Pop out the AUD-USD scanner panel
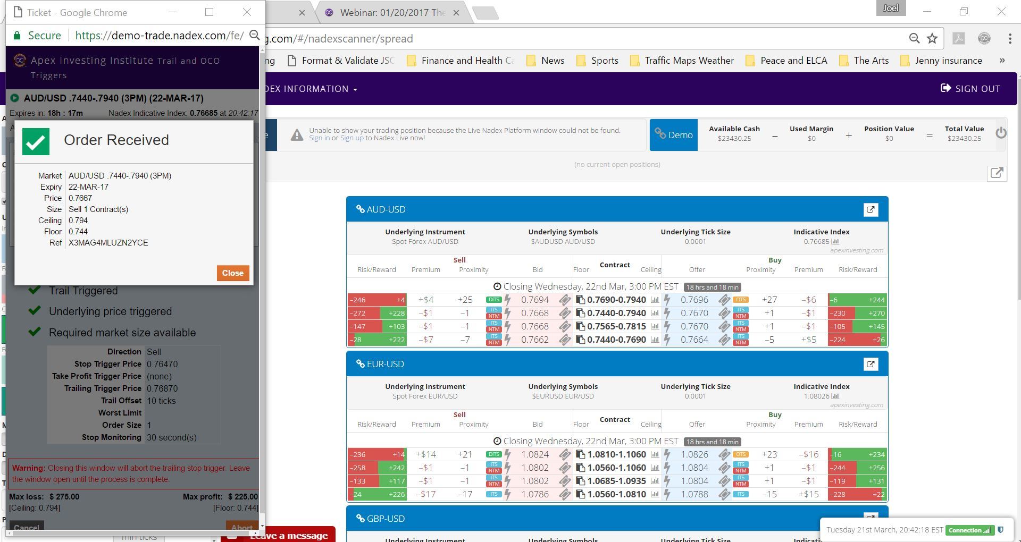Viewport: 1021px width, 542px height. (x=871, y=210)
